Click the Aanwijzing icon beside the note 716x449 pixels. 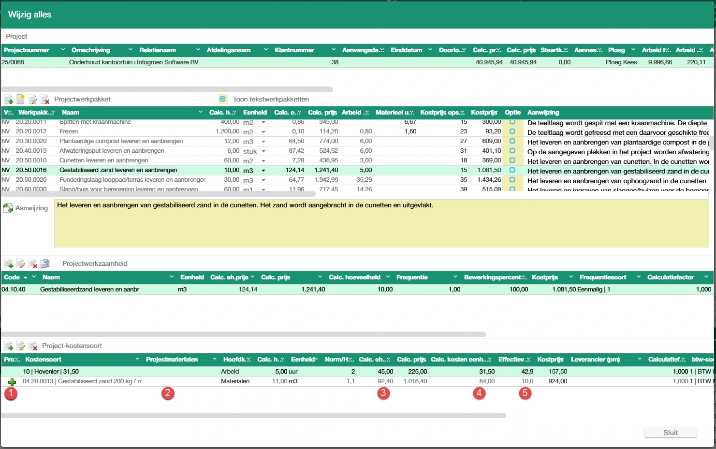8,208
